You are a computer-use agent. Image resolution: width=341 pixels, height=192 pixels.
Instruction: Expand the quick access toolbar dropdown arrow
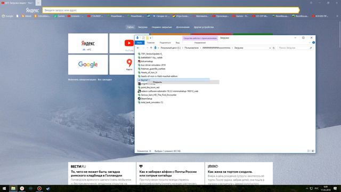pos(150,38)
